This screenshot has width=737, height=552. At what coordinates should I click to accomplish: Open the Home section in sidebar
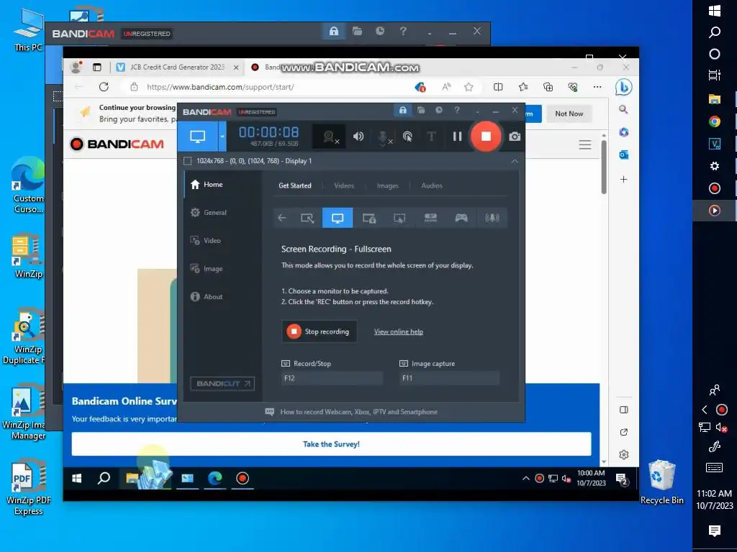point(207,185)
